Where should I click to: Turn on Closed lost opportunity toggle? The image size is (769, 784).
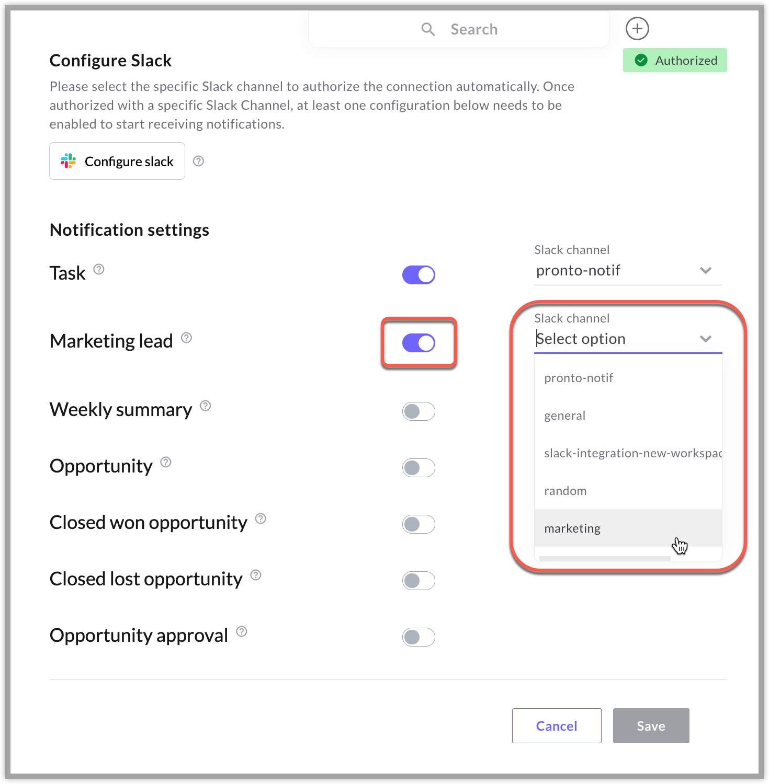click(419, 581)
